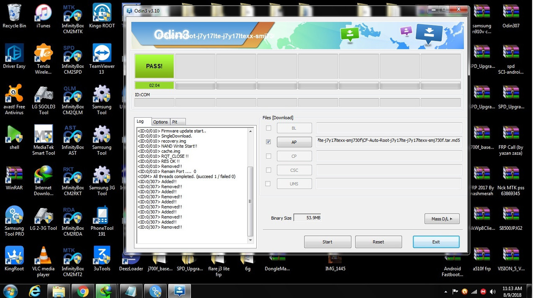Open InfinityBox CM2QLM shortcut
This screenshot has height=298, width=536.
click(x=72, y=100)
